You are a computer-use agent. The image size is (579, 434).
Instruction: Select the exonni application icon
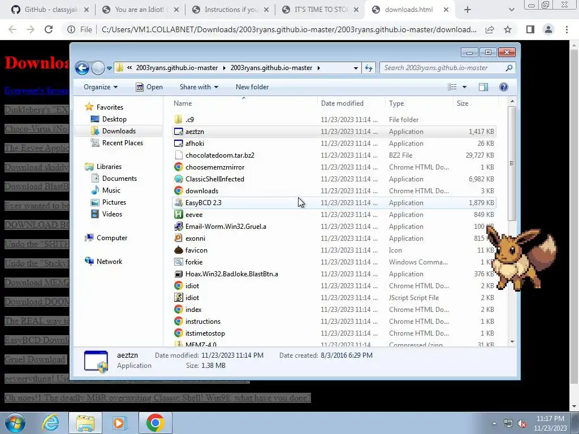178,238
